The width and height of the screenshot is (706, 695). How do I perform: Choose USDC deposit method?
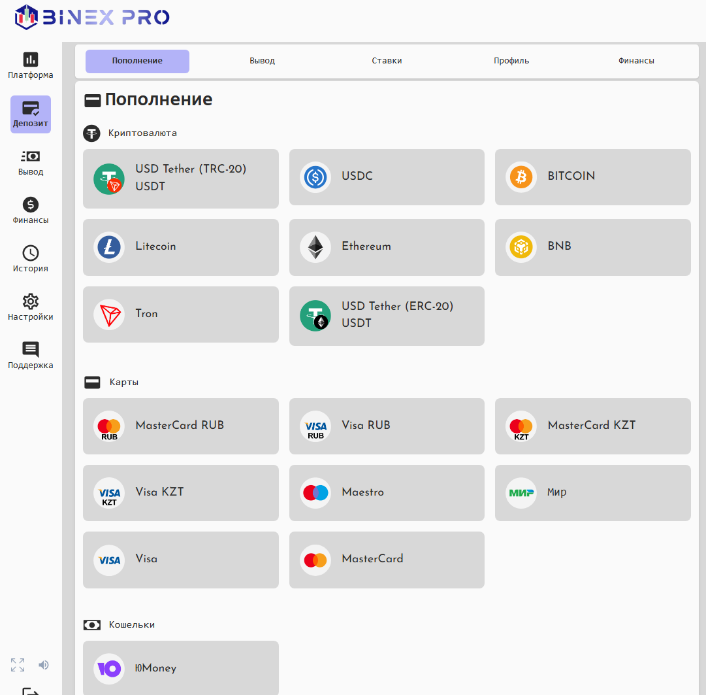pos(387,177)
